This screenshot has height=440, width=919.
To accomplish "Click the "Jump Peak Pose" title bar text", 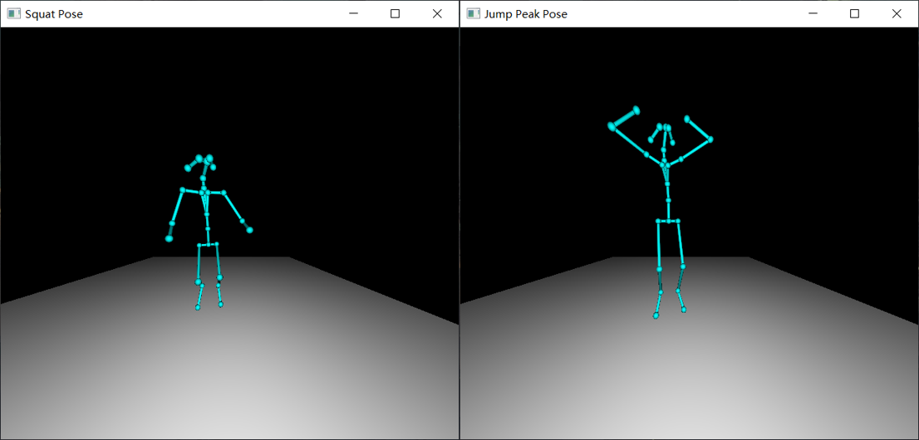I will [x=526, y=14].
